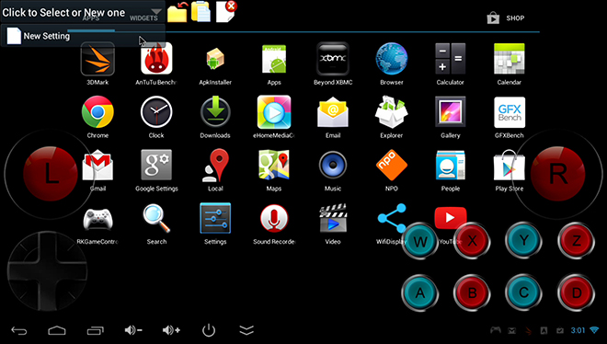Tap the clock showing 3:01

tap(578, 330)
